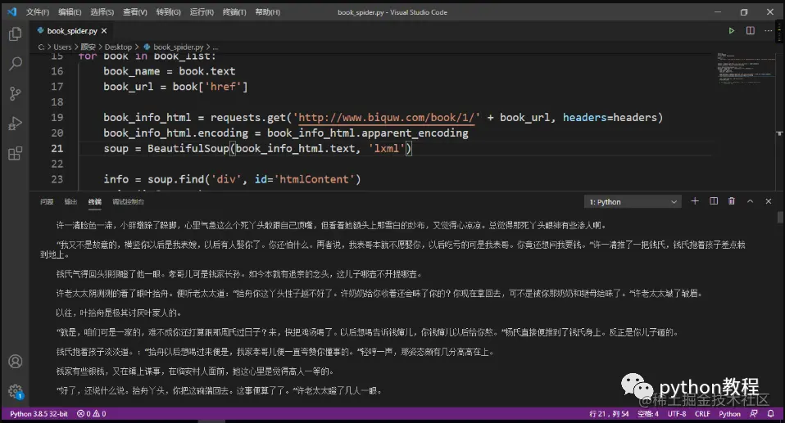Select the book_spider.py editor tab

pos(71,31)
